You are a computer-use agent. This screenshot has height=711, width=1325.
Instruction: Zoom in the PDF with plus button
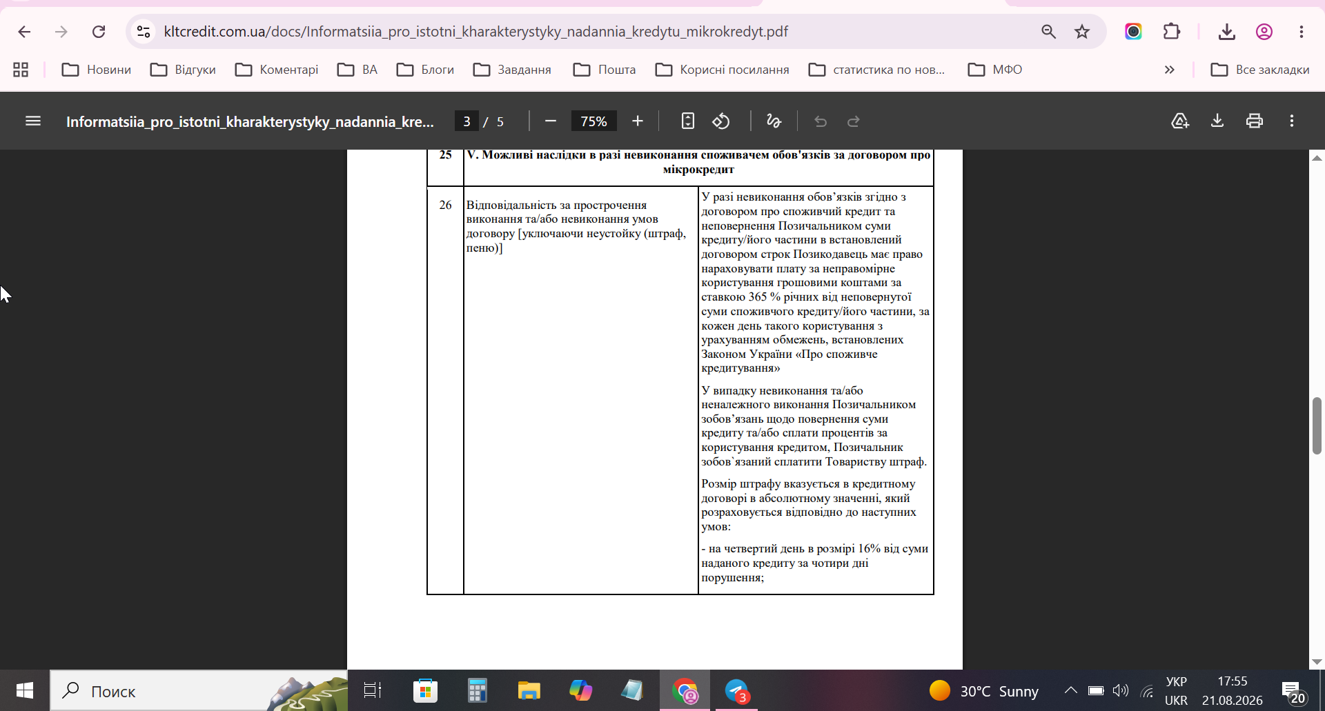click(x=638, y=121)
